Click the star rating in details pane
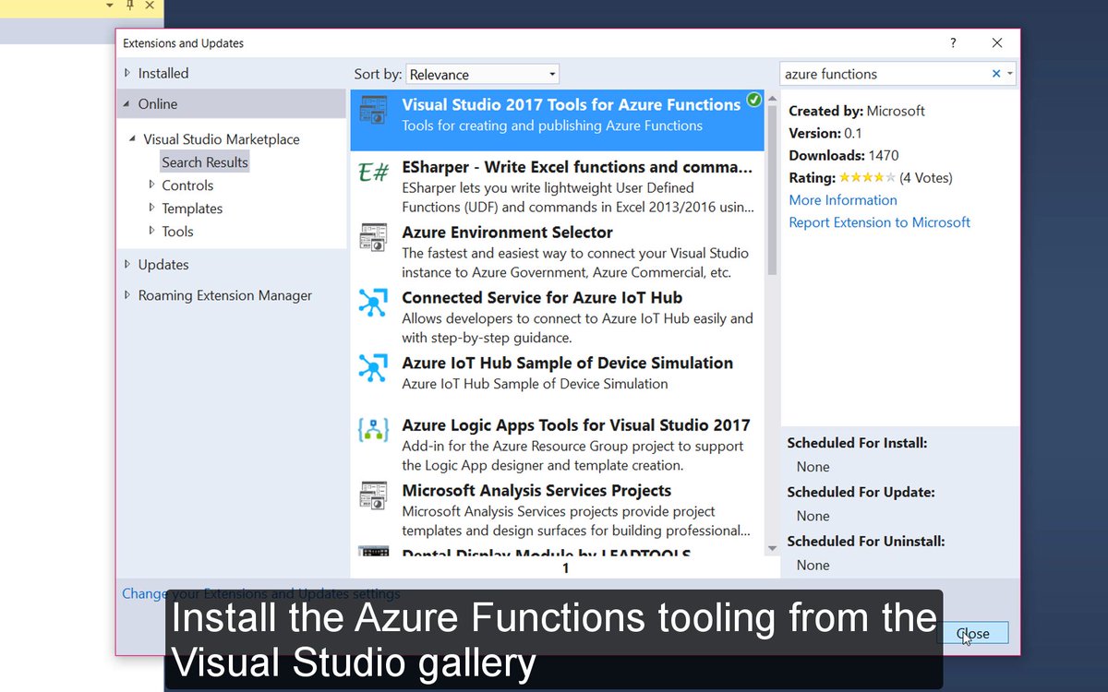The width and height of the screenshot is (1108, 692). (867, 177)
